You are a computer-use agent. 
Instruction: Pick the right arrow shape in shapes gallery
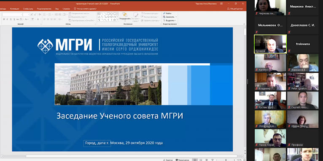pos(108,17)
